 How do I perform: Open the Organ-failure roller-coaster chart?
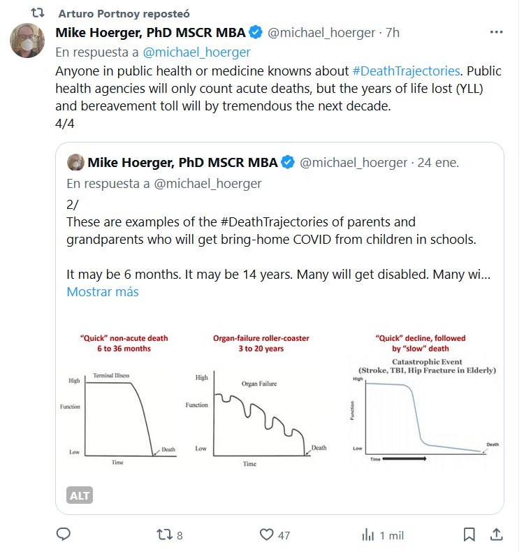tap(261, 400)
